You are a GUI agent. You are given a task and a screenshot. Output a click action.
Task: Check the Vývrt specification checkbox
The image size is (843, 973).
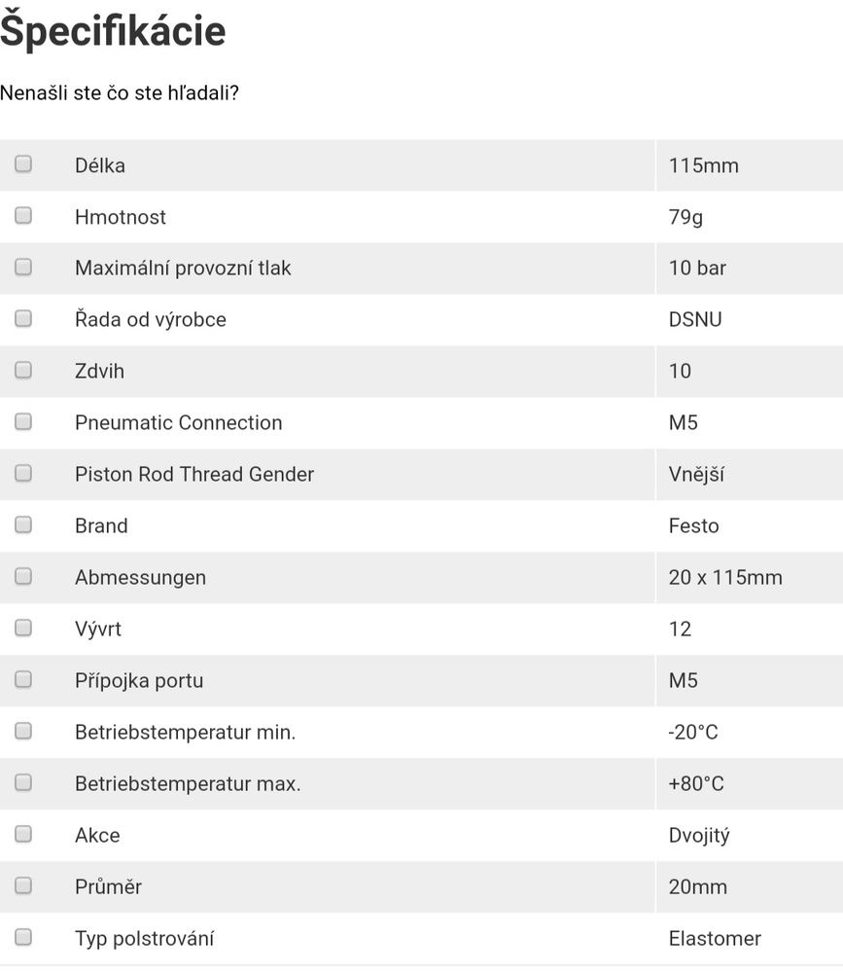pyautogui.click(x=23, y=629)
